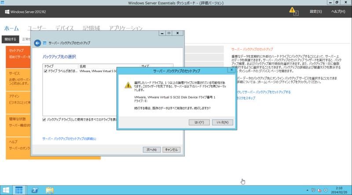Click the network tray icon

click(x=313, y=190)
